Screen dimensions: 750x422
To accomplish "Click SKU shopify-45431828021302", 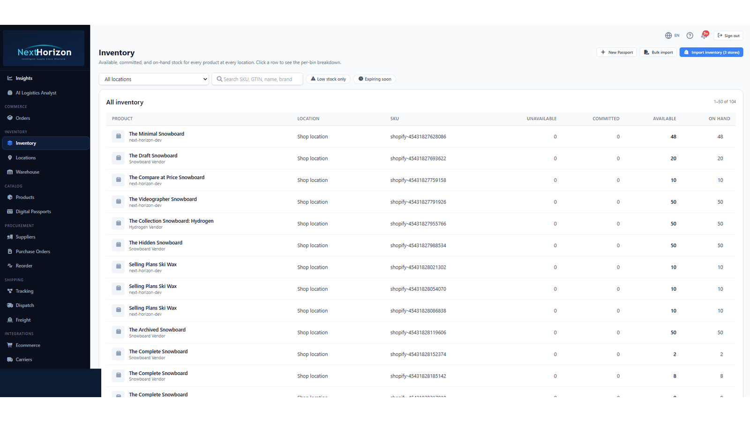I will click(x=418, y=267).
